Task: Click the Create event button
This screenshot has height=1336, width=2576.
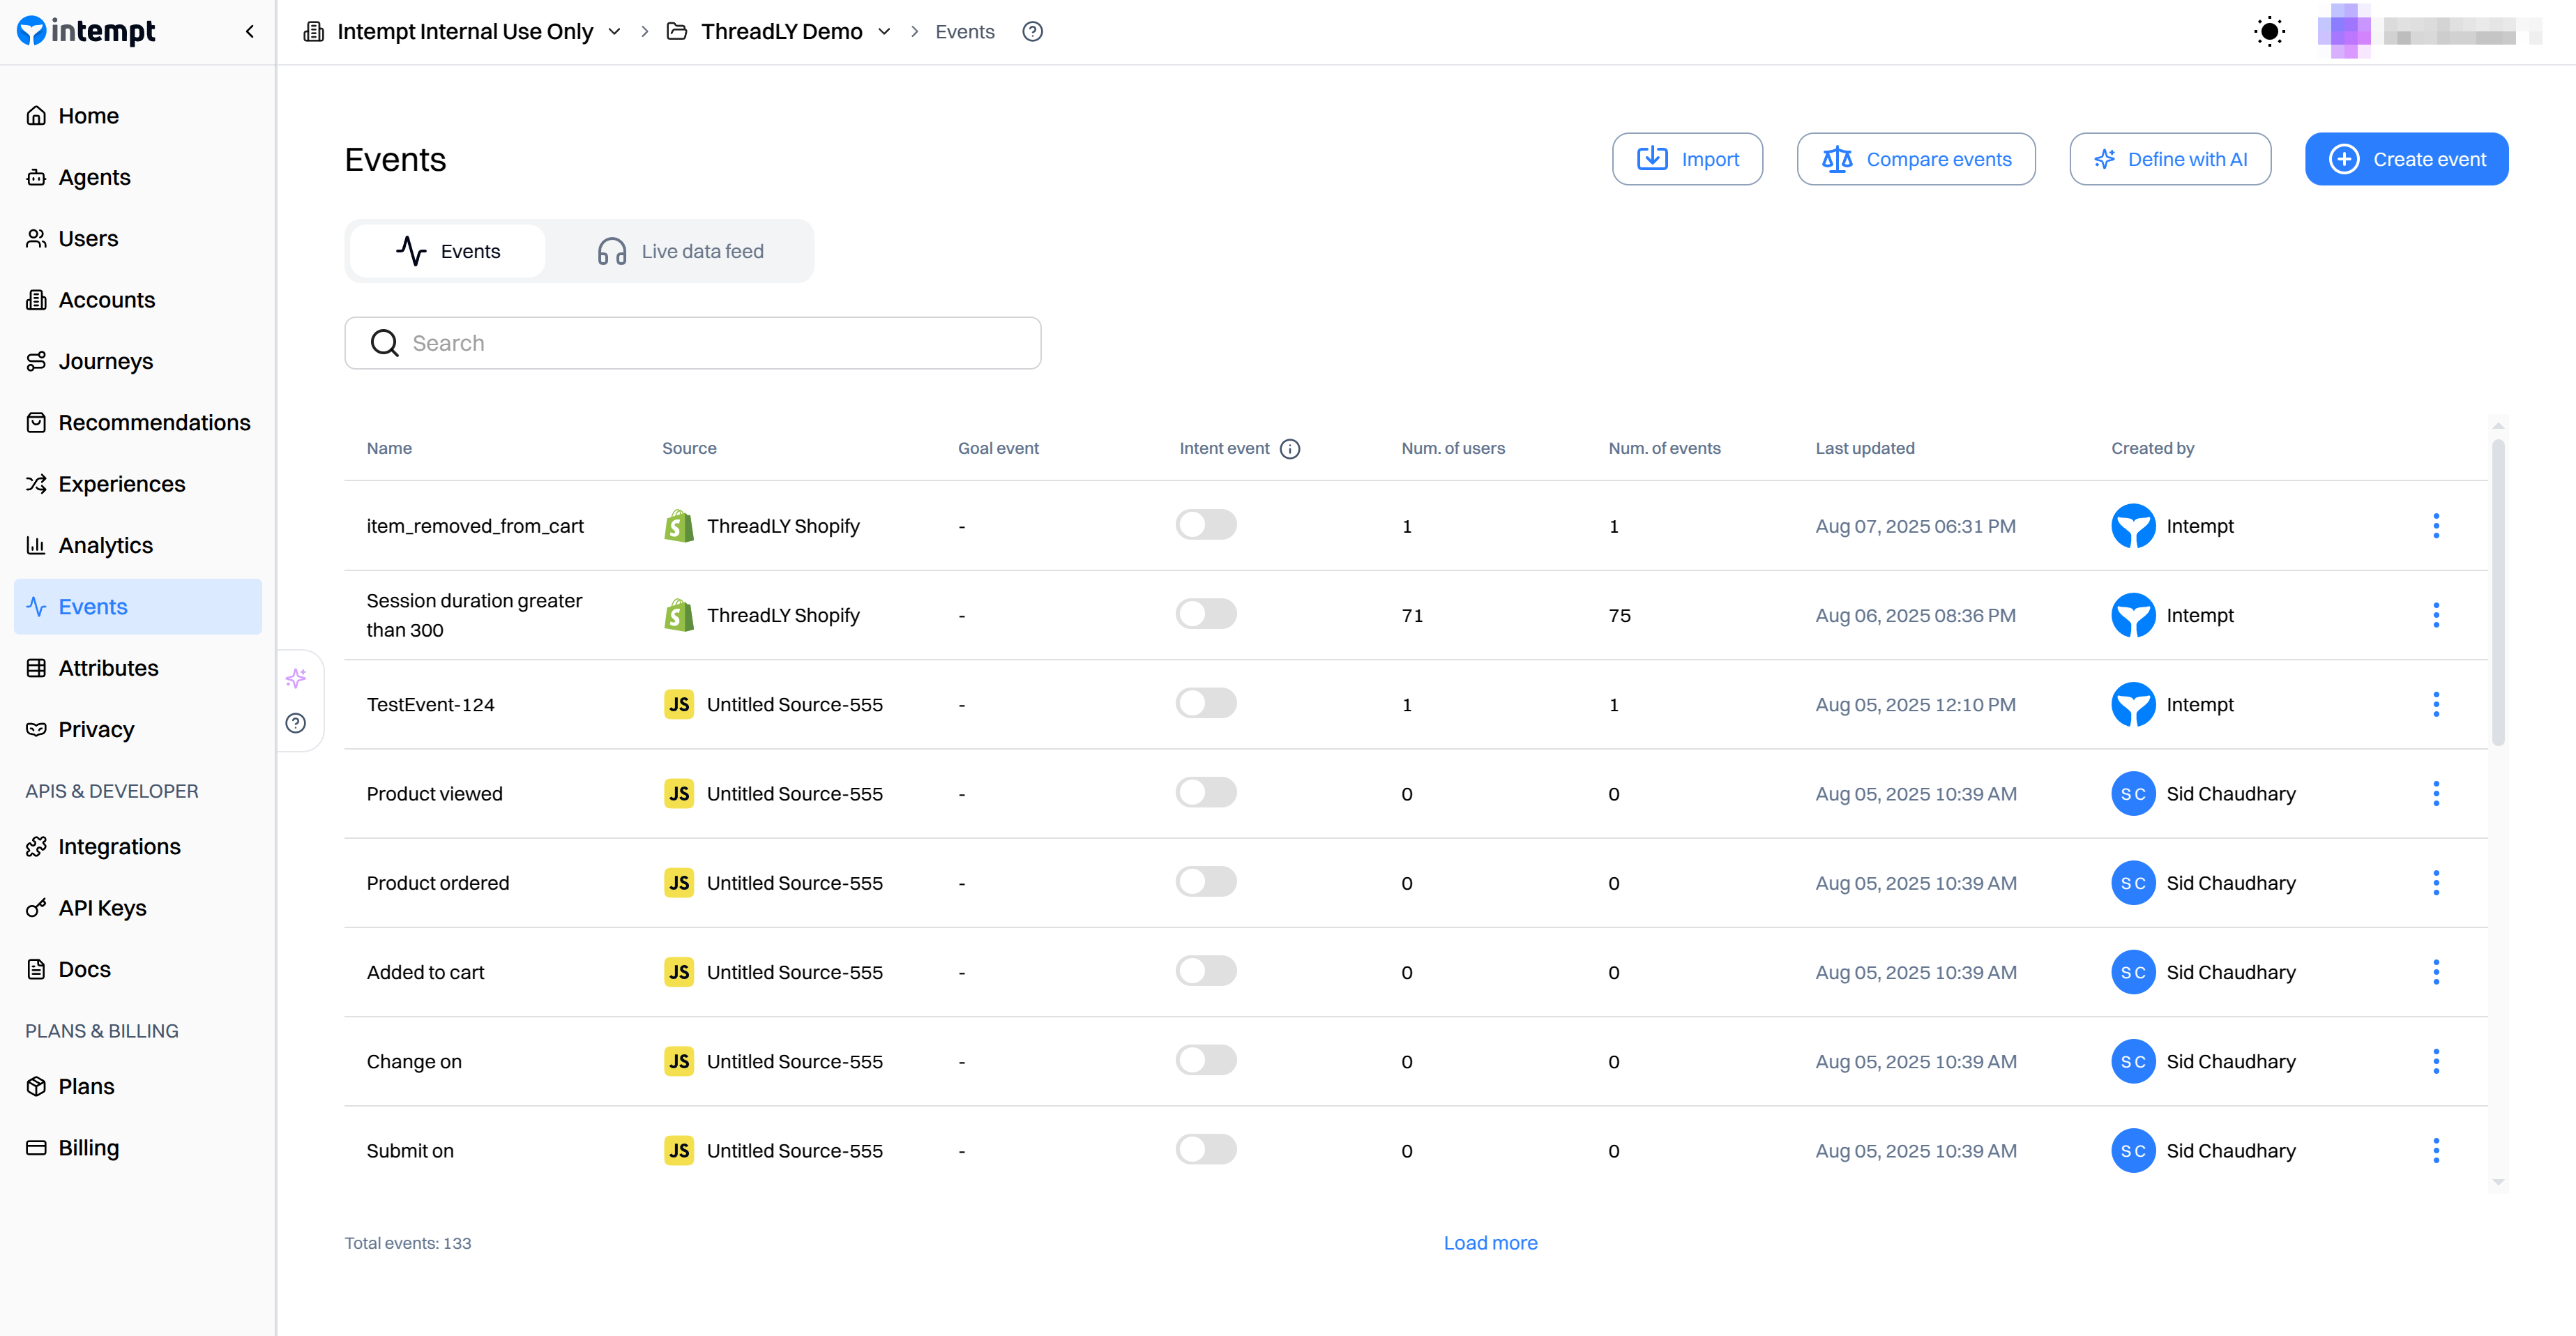Action: coord(2407,159)
